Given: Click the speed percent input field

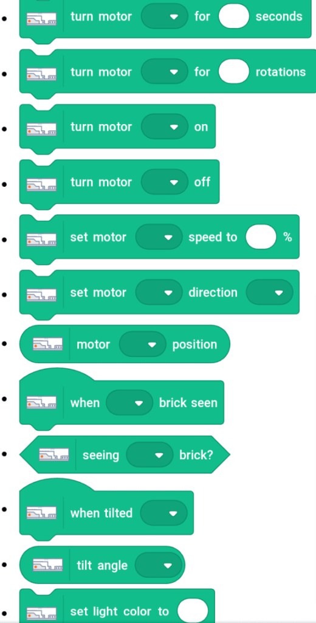Looking at the screenshot, I should 261,237.
